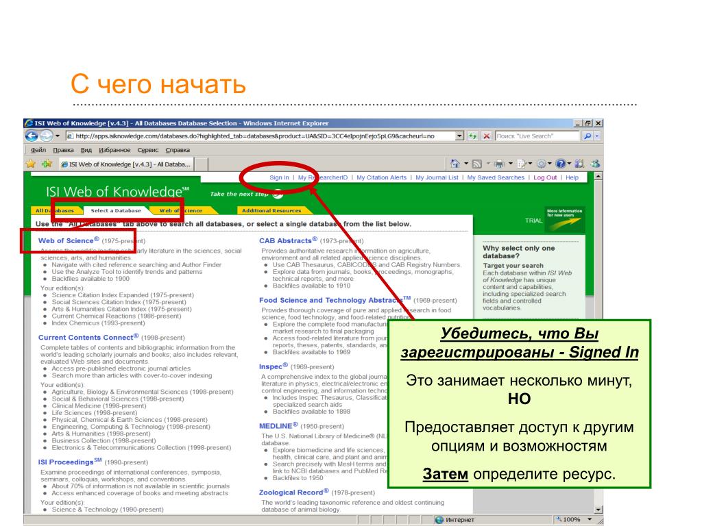Click the new tab blank button
The image size is (702, 526).
(202, 164)
